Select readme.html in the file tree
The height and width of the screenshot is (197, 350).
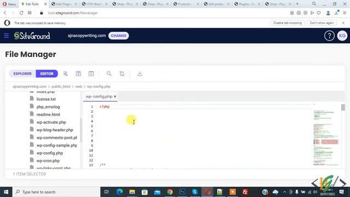(48, 114)
